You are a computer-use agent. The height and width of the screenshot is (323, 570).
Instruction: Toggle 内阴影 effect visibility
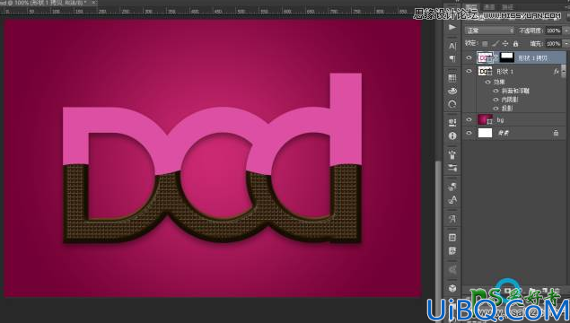(495, 100)
